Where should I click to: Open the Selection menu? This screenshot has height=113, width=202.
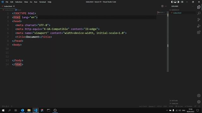pos(19,2)
